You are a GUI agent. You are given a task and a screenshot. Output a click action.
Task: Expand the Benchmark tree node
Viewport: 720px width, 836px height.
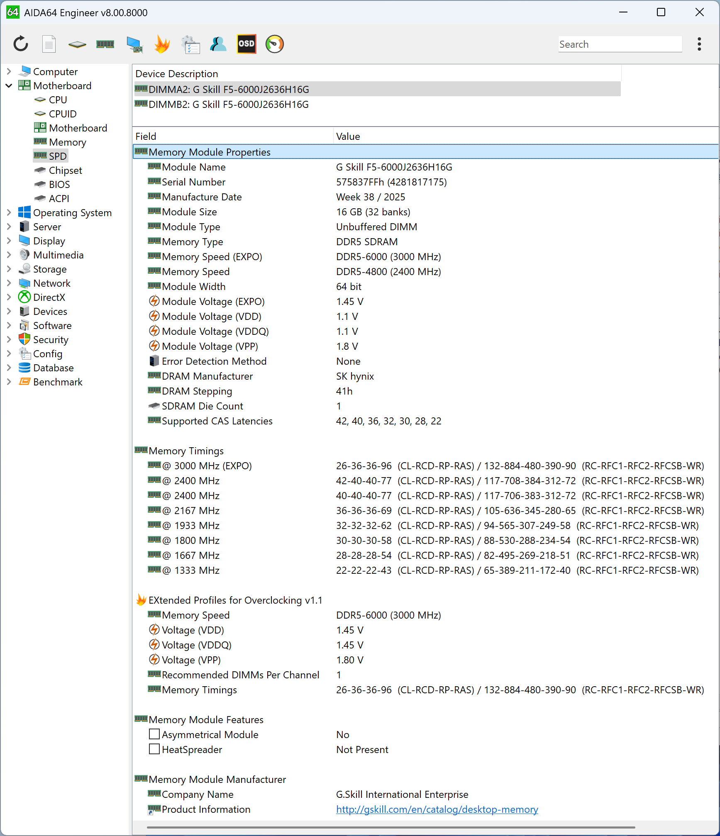pyautogui.click(x=9, y=382)
